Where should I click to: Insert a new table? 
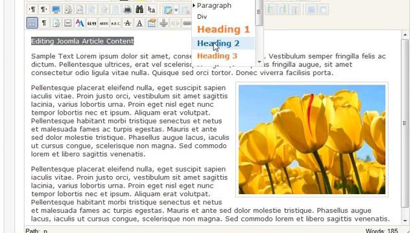[x=168, y=10]
